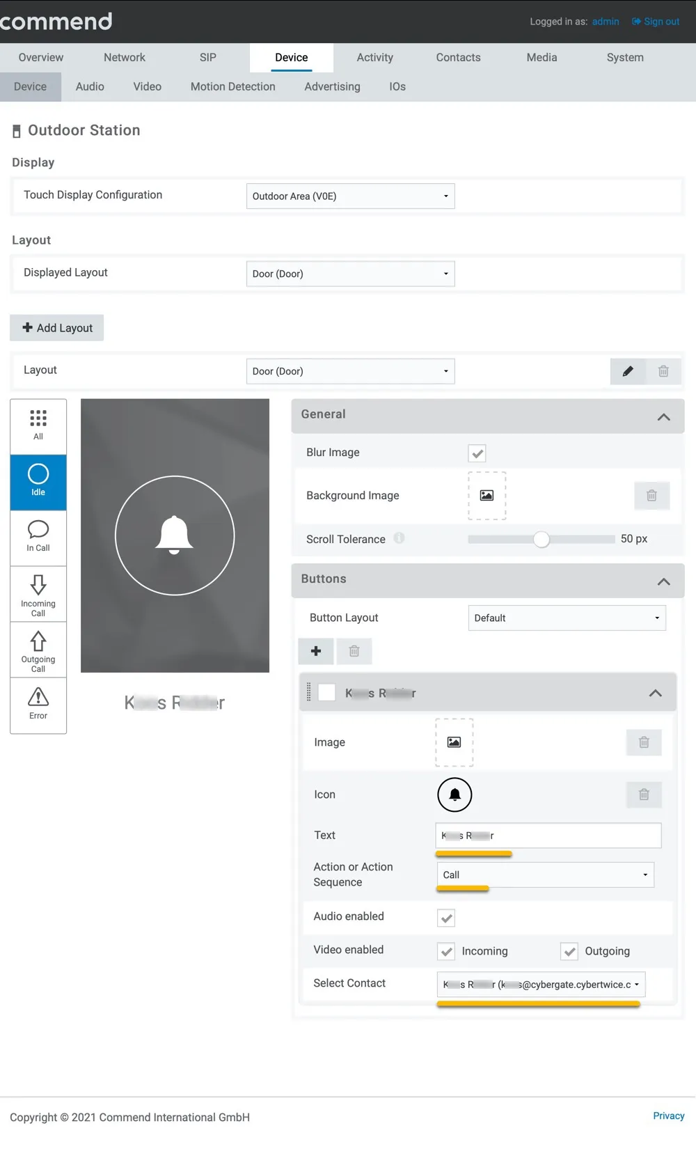This screenshot has width=696, height=1151.
Task: Open the Privacy link in footer
Action: (x=669, y=1115)
